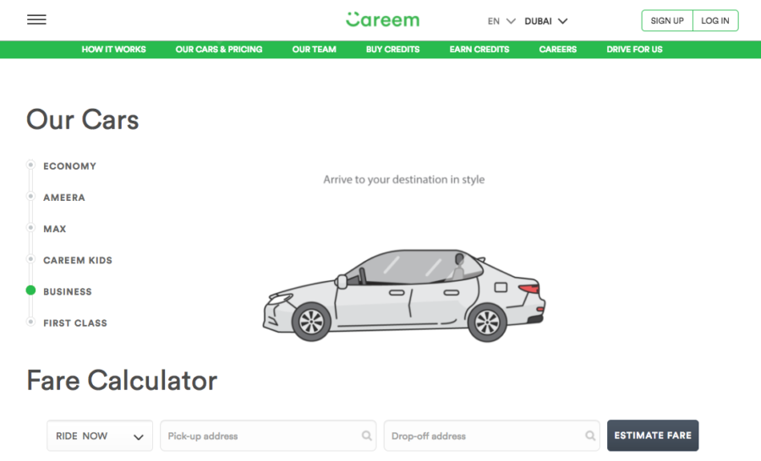
Task: Select the First Class radio dot
Action: tap(30, 322)
